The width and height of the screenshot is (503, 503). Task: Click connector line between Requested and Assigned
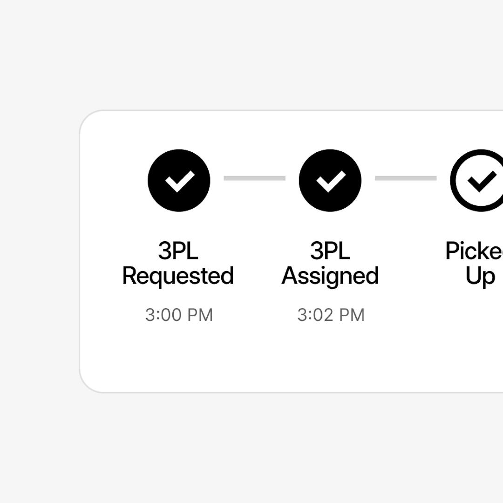pos(254,178)
